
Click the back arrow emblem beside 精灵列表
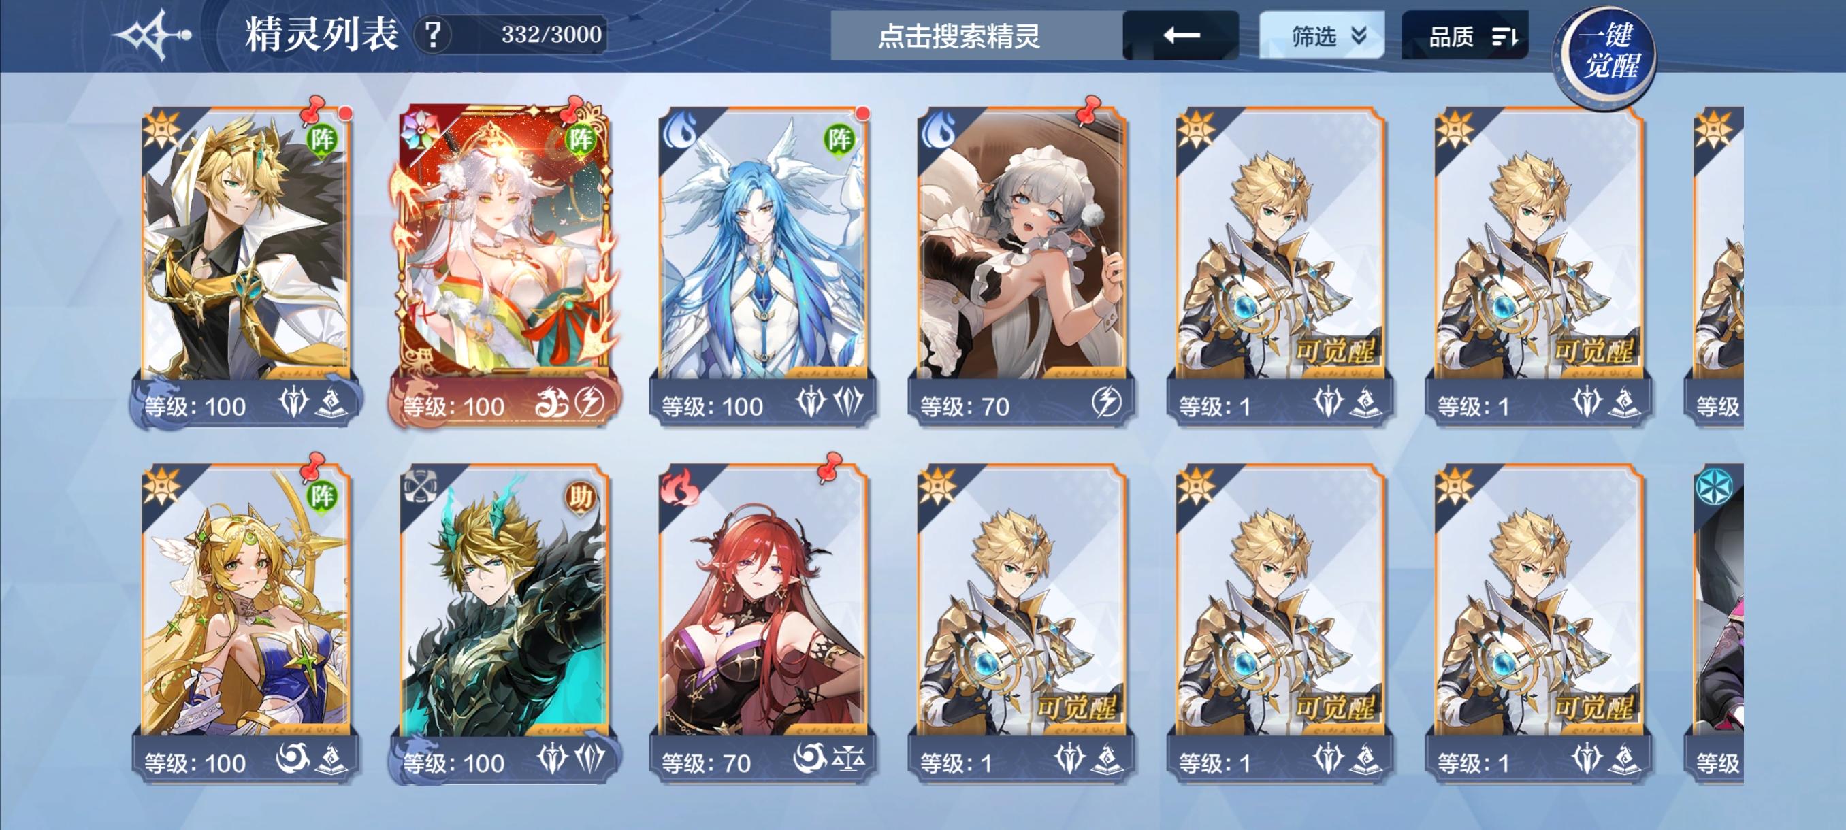point(153,35)
